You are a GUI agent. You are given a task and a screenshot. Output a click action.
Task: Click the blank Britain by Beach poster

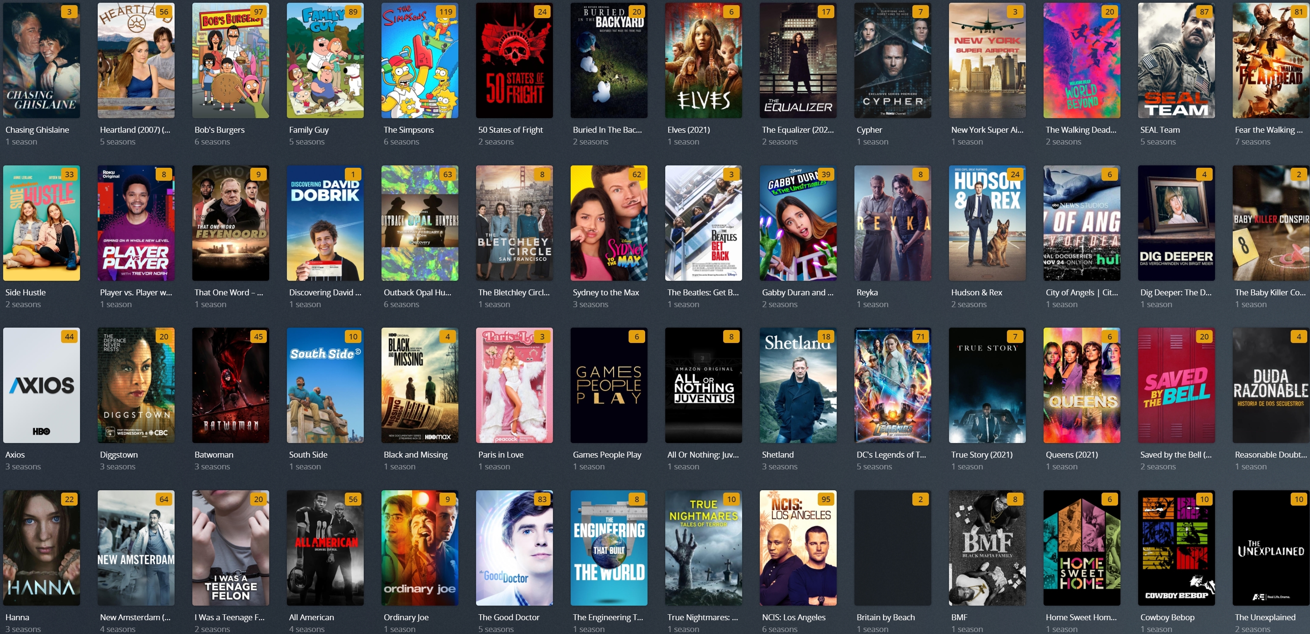point(893,548)
